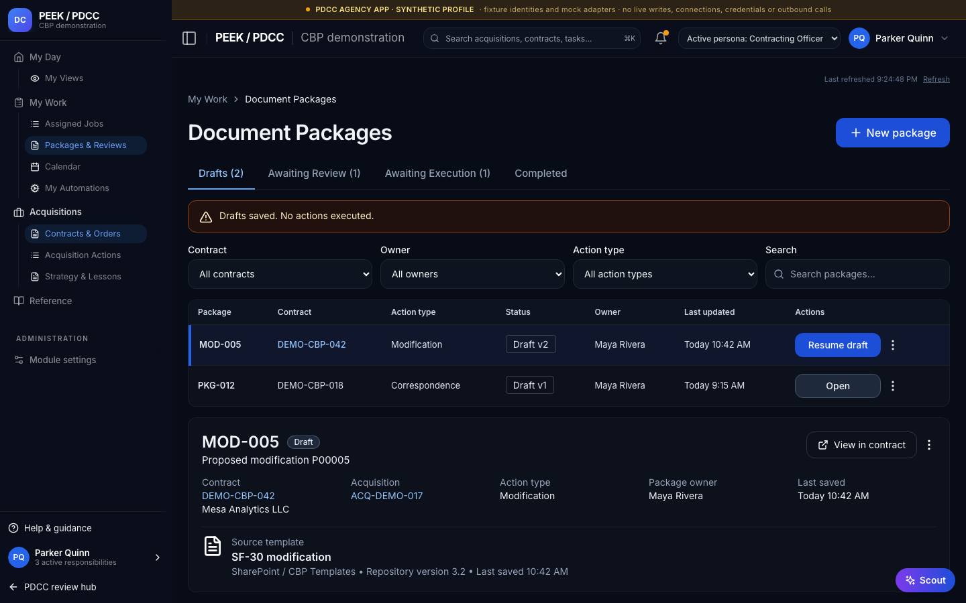This screenshot has width=966, height=603.
Task: Open the All owners filter
Action: tap(472, 274)
